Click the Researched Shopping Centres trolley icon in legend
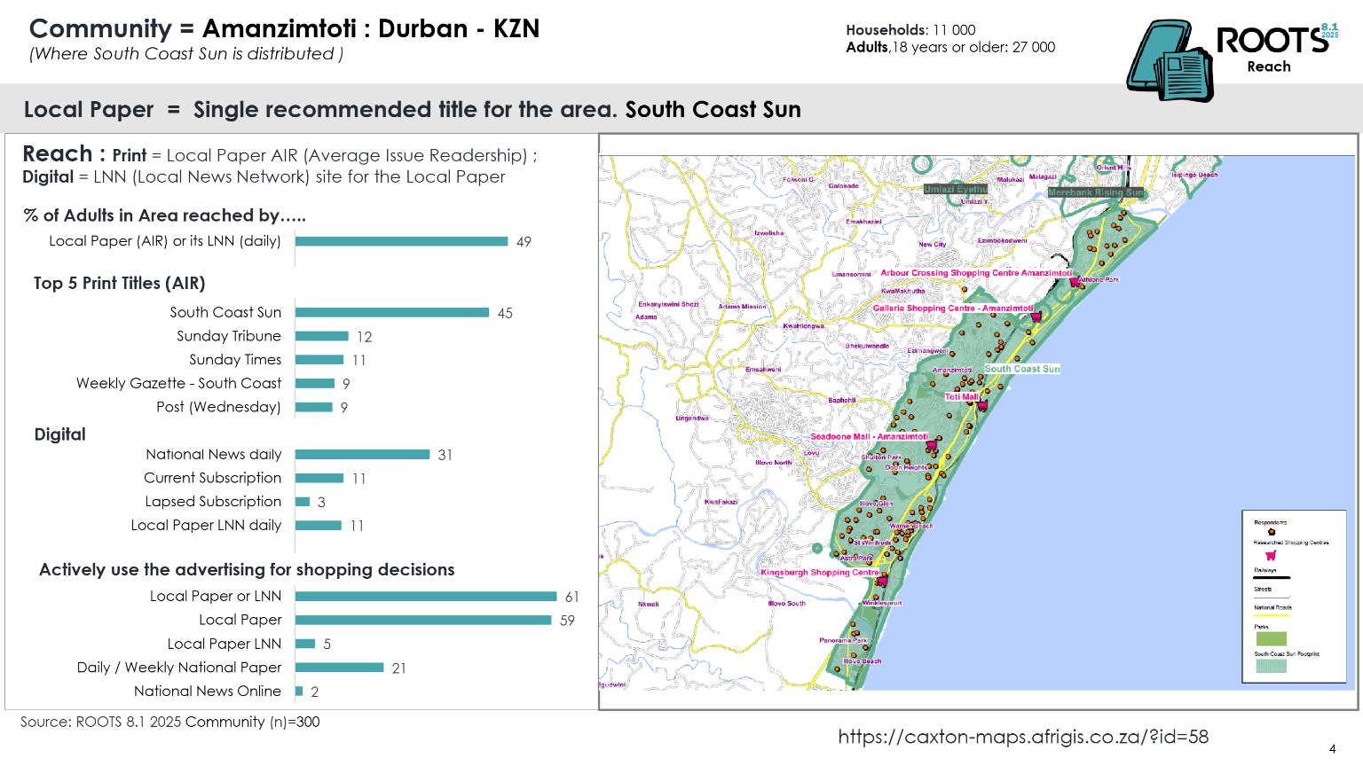1363x766 pixels. coord(1271,555)
